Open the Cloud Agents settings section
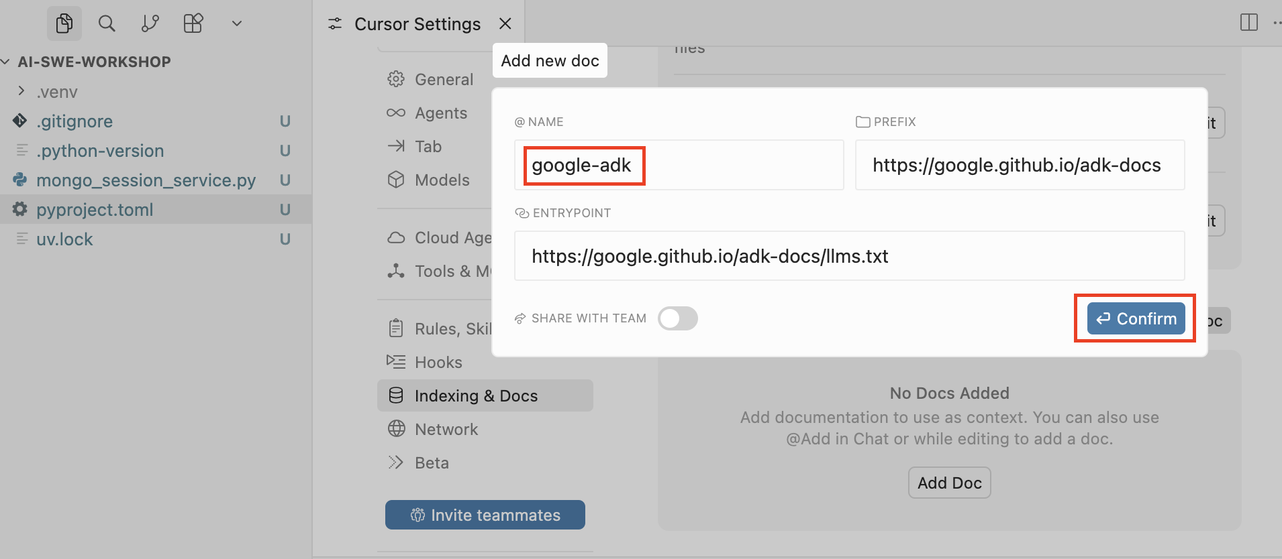This screenshot has height=559, width=1282. [453, 237]
